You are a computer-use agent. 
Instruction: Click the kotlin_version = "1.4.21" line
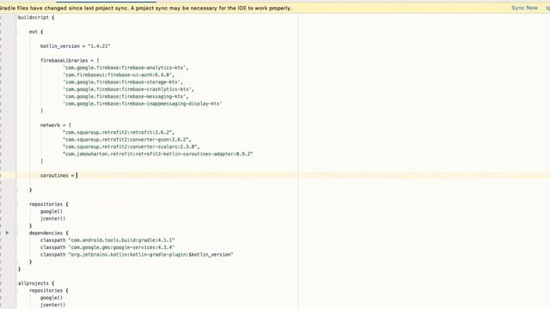tap(75, 45)
